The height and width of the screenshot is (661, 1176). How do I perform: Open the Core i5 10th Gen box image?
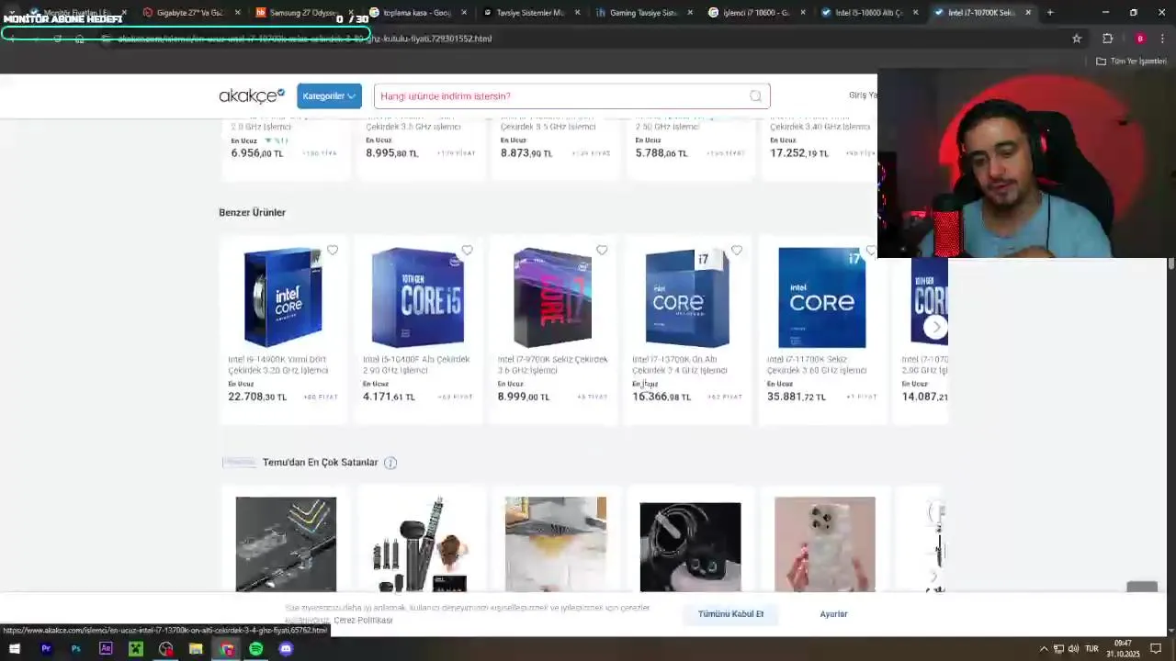(x=418, y=297)
